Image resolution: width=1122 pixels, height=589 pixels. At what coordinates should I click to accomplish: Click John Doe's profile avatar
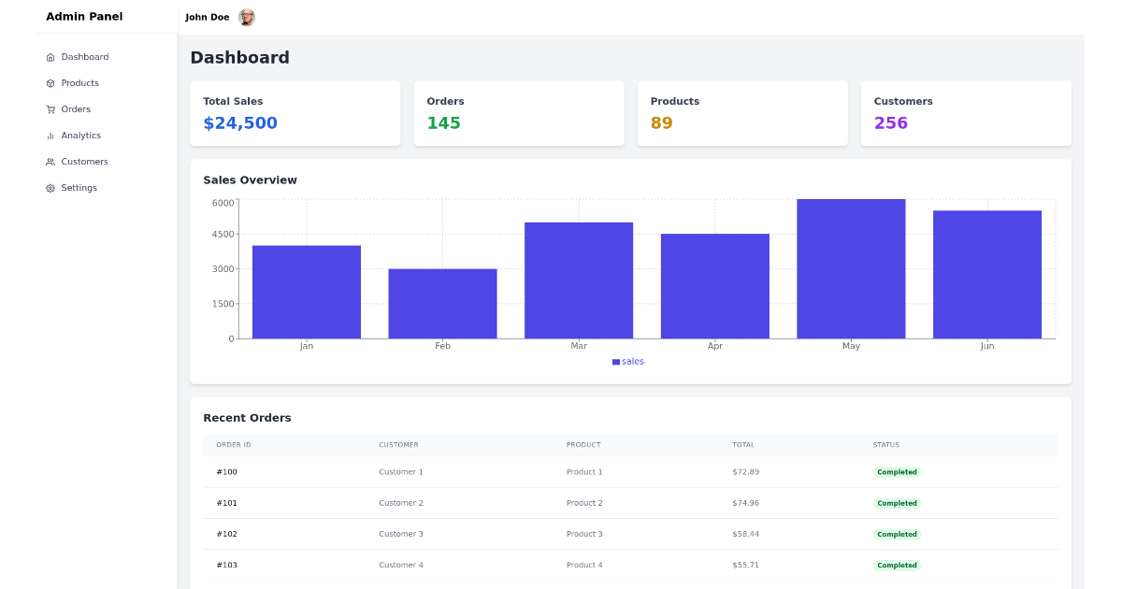(x=246, y=16)
